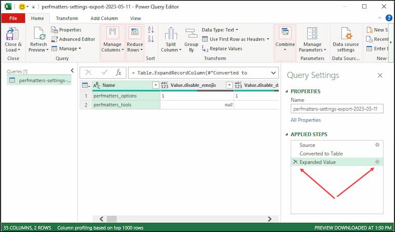Image resolution: width=395 pixels, height=232 pixels.
Task: Open the table corner menu icon
Action: [86, 85]
